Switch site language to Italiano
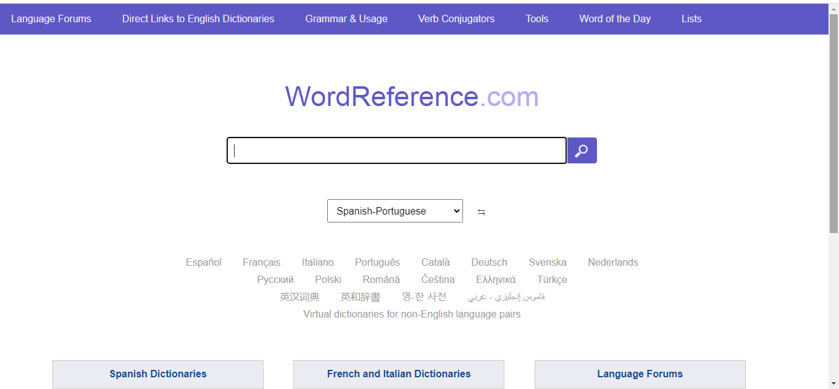The image size is (839, 389). [x=318, y=262]
